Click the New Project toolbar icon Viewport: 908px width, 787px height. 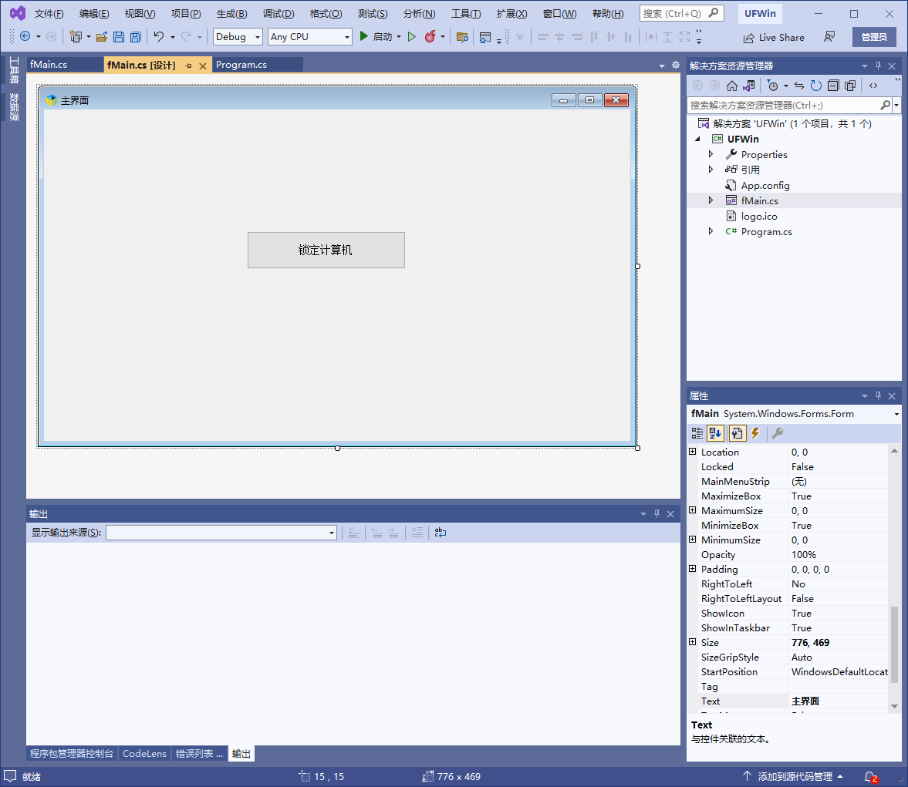click(x=76, y=37)
